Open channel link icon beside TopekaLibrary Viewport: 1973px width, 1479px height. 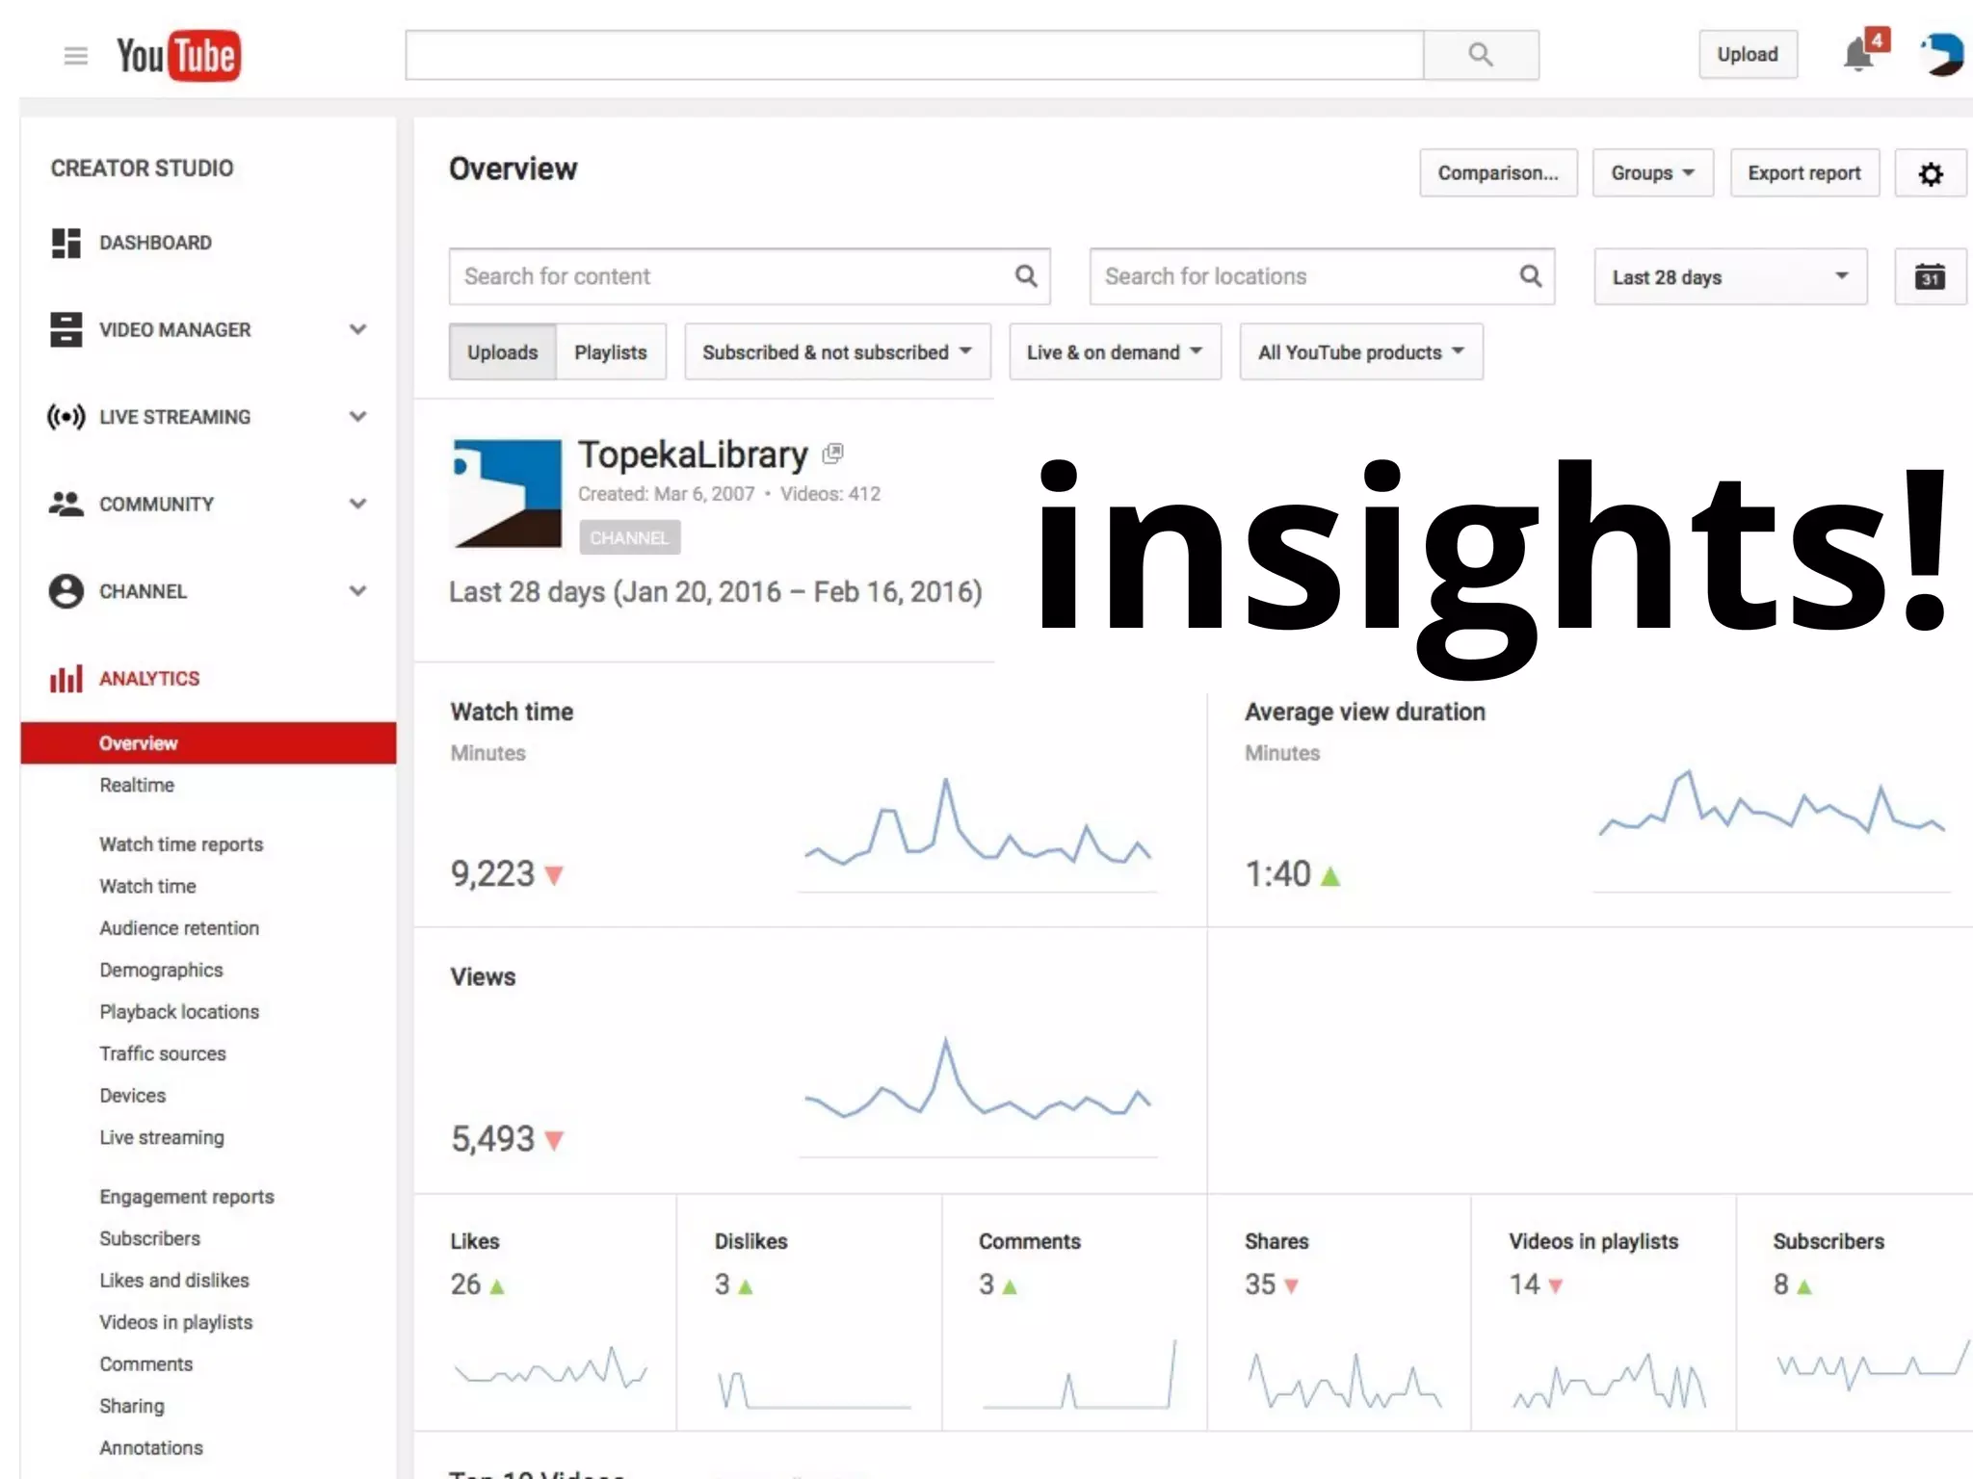[x=832, y=454]
